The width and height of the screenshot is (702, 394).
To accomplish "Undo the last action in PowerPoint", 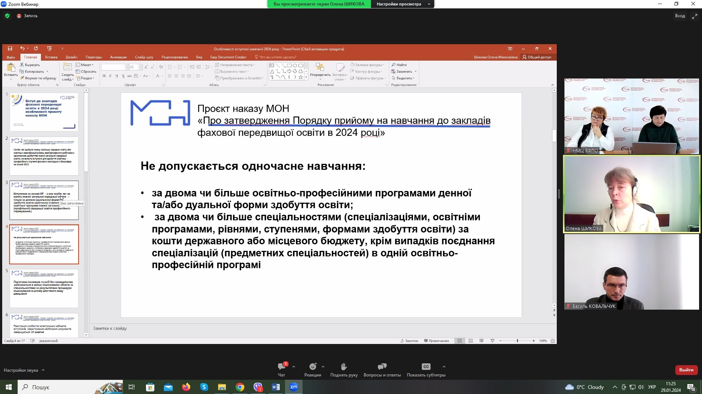I will (x=22, y=49).
